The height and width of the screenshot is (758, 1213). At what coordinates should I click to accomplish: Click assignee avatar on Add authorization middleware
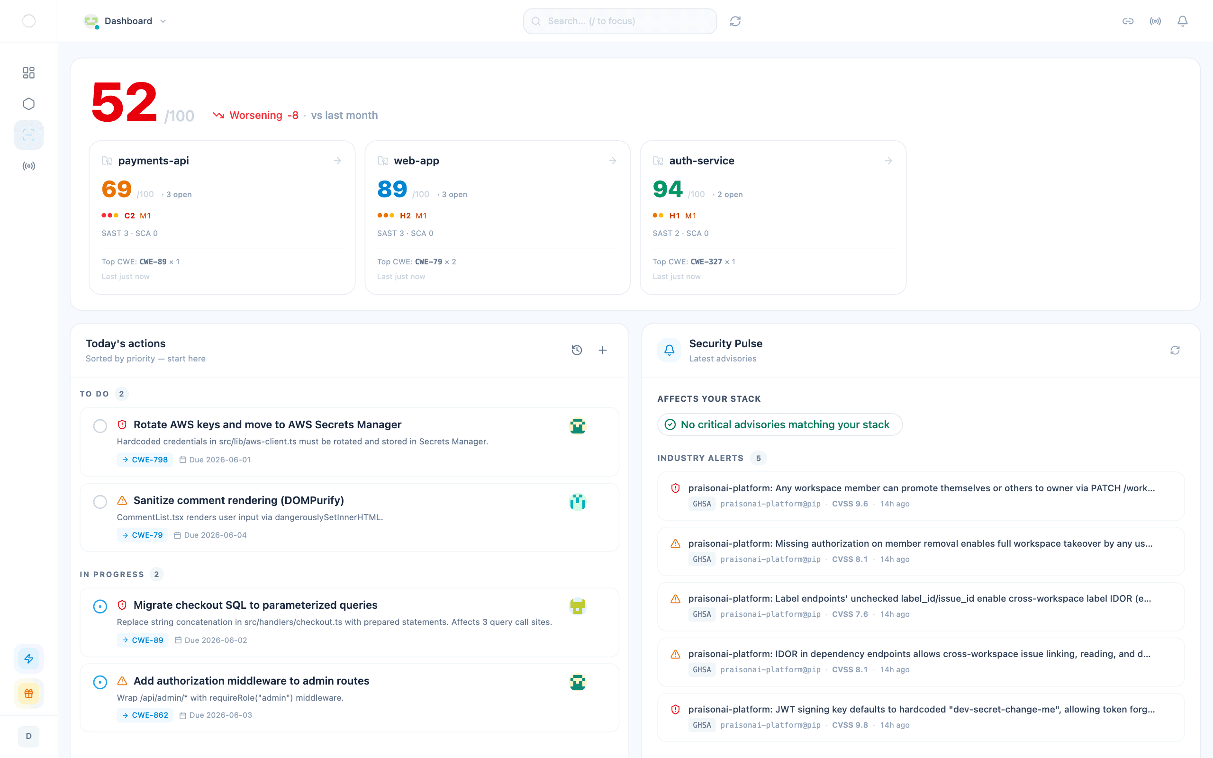tap(578, 682)
